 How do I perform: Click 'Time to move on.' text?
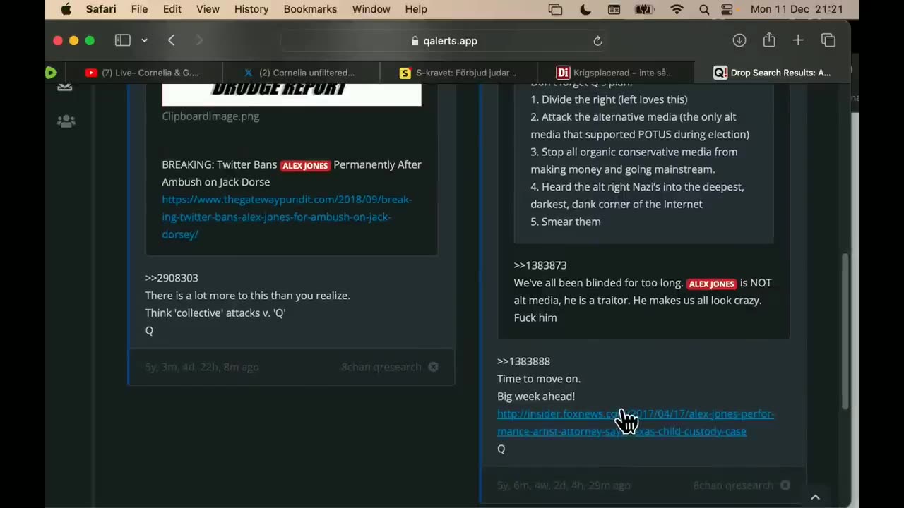pos(539,379)
